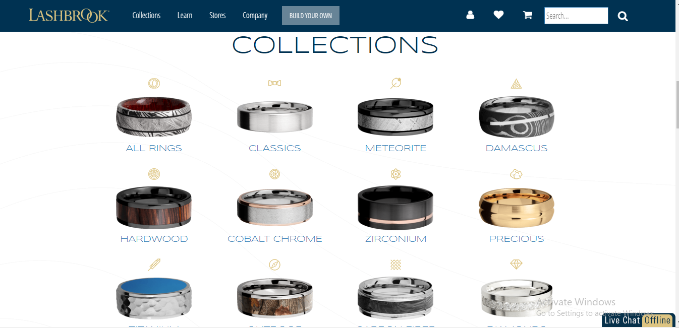The height and width of the screenshot is (328, 679).
Task: Select the All Rings ring thumbnail
Action: 154,116
